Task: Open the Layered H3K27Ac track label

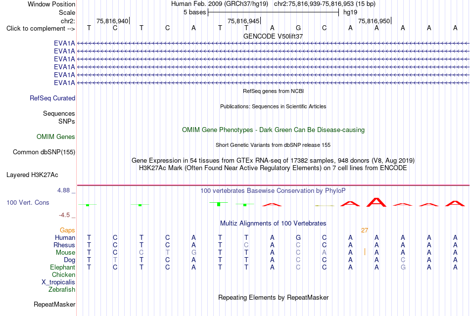Action: [x=32, y=175]
